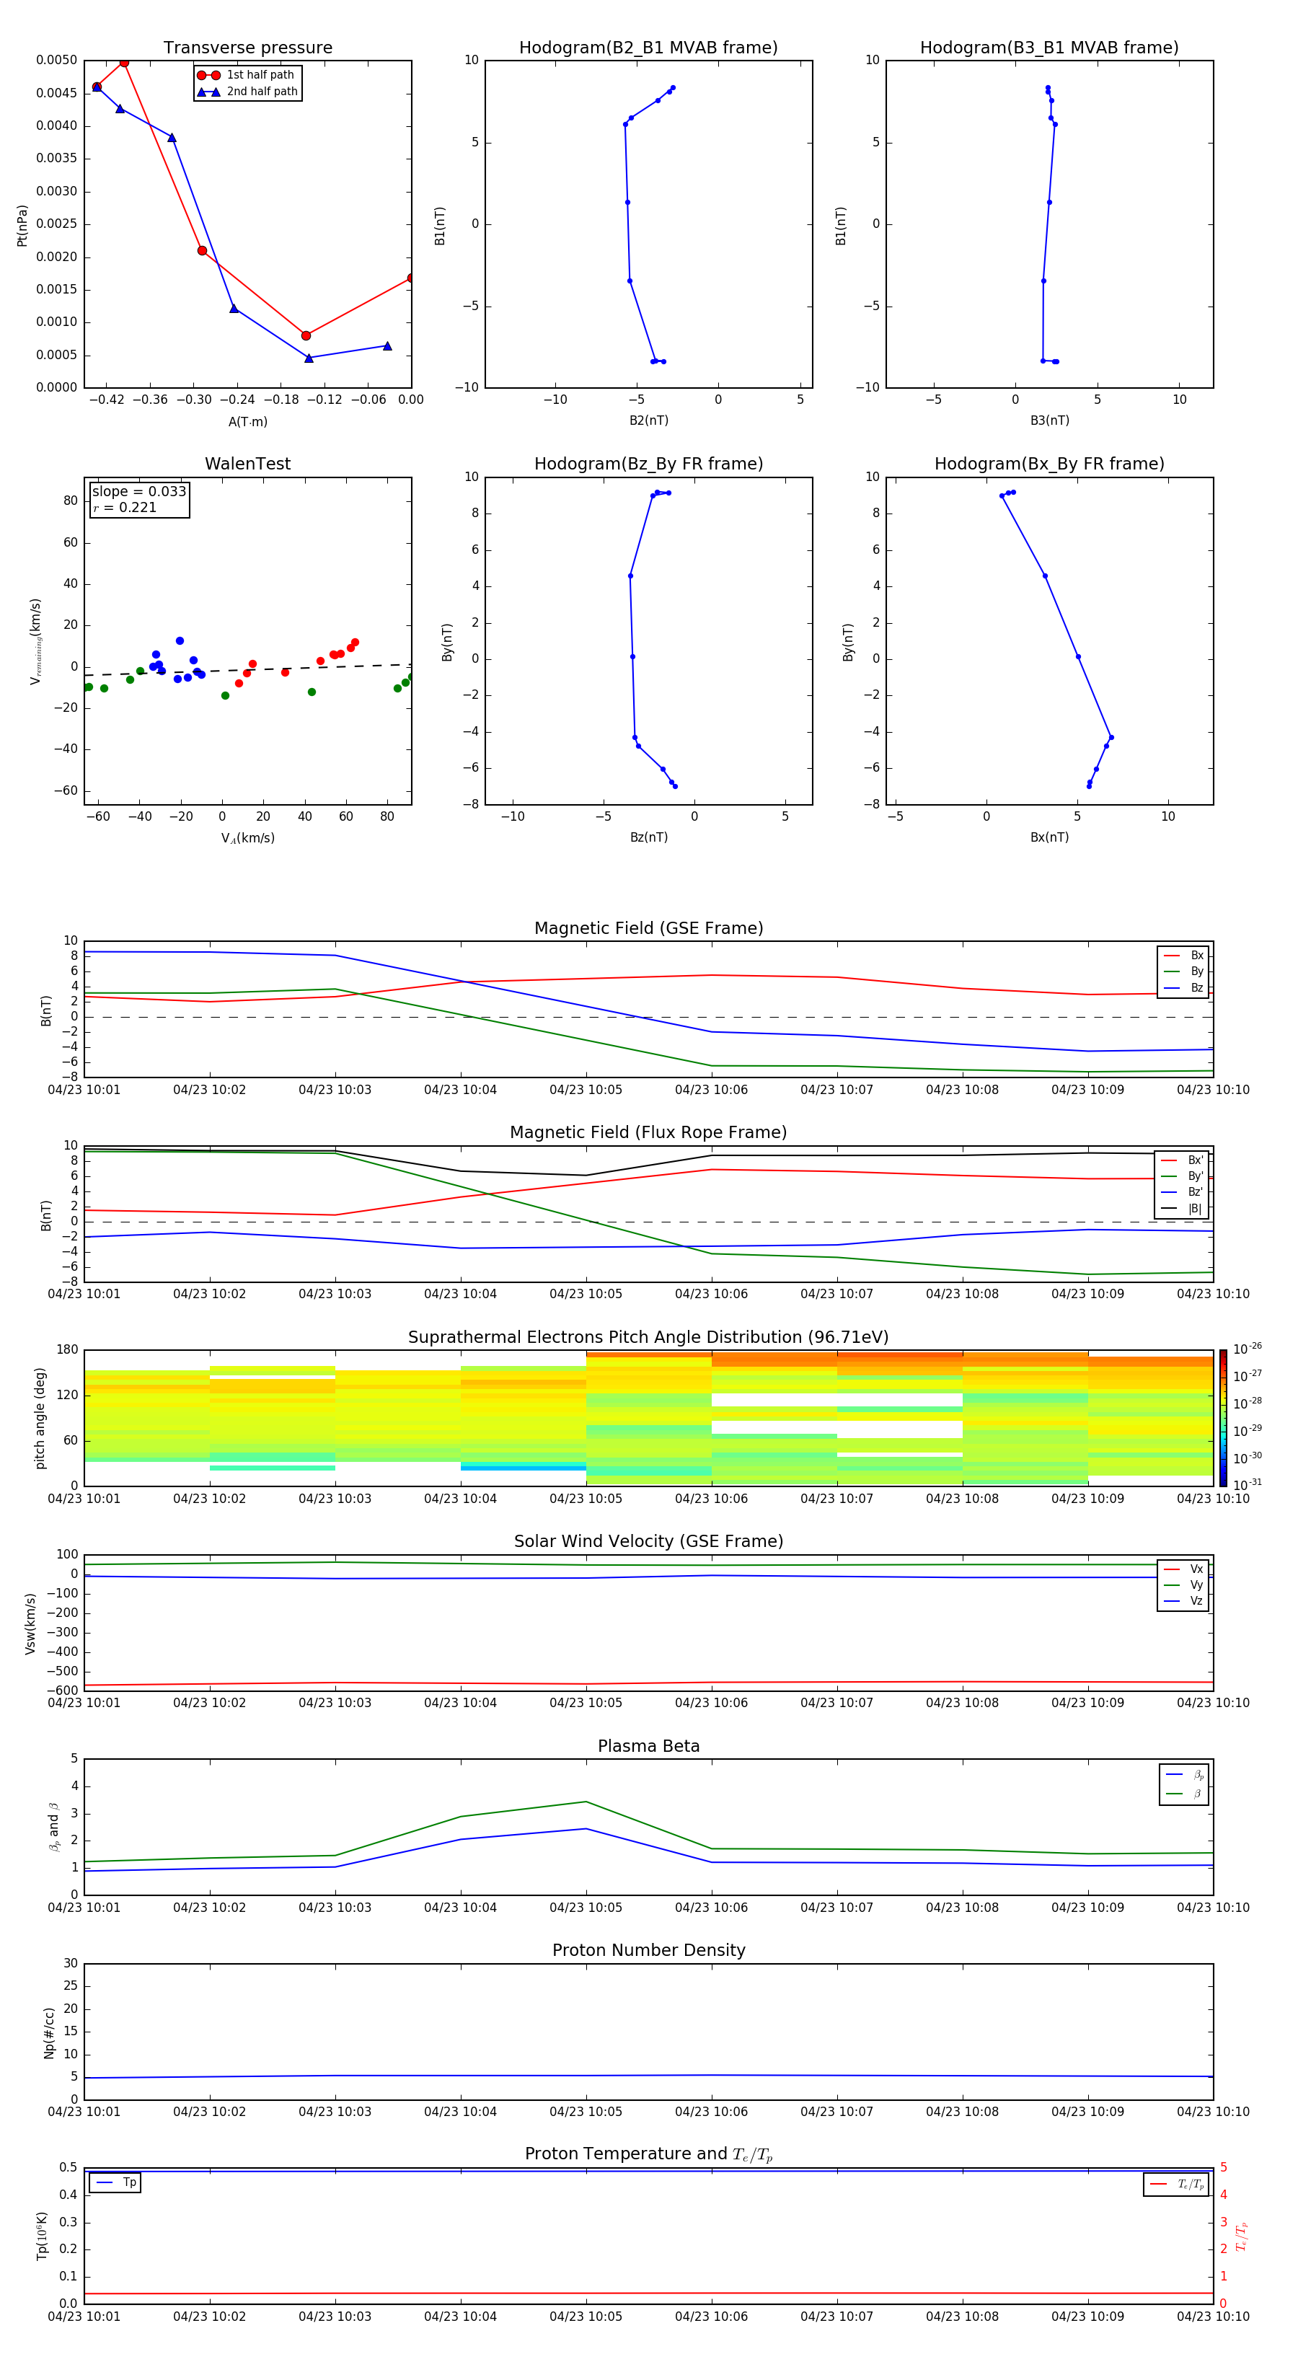This screenshot has height=2380, width=1298.
Task: Click the −600 tick on solar wind axis
Action: pos(62,1691)
